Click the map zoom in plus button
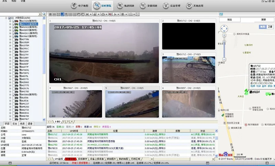The width and height of the screenshot is (275, 166). (x=224, y=35)
